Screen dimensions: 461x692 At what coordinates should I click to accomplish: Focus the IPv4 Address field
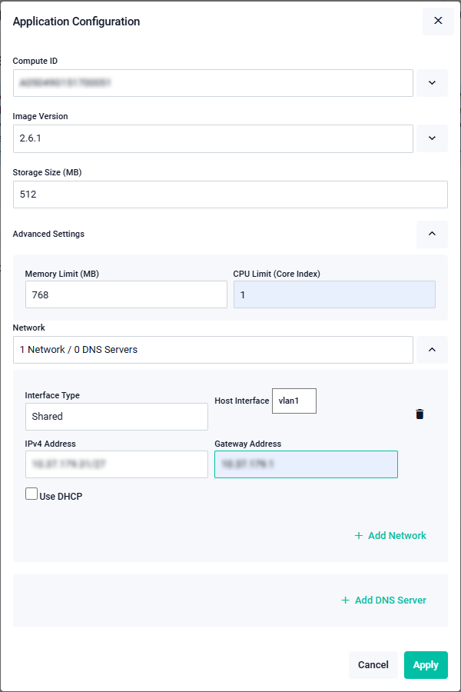point(116,464)
